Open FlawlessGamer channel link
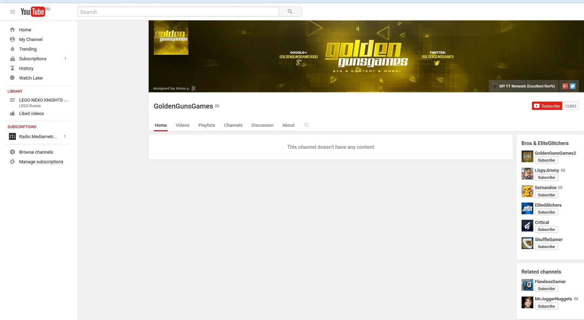This screenshot has width=584, height=320. pos(550,282)
